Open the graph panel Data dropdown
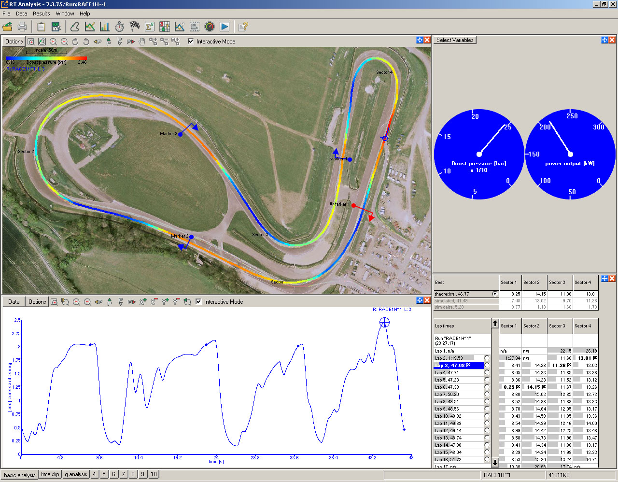This screenshot has height=482, width=618. click(x=14, y=302)
